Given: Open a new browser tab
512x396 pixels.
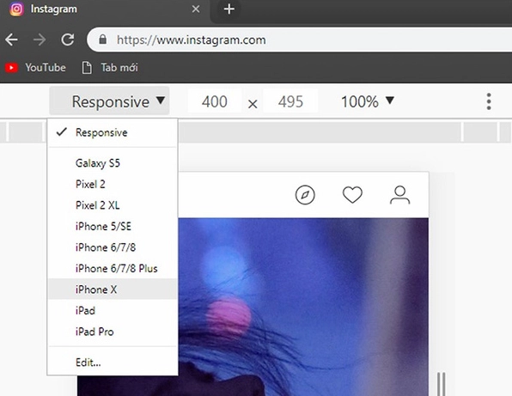Looking at the screenshot, I should pos(229,9).
